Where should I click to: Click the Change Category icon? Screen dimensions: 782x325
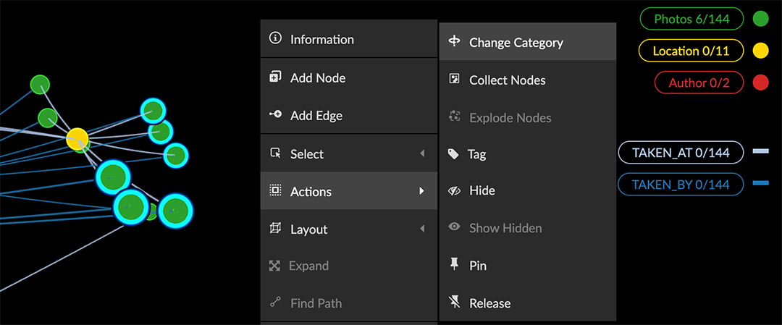click(x=454, y=42)
